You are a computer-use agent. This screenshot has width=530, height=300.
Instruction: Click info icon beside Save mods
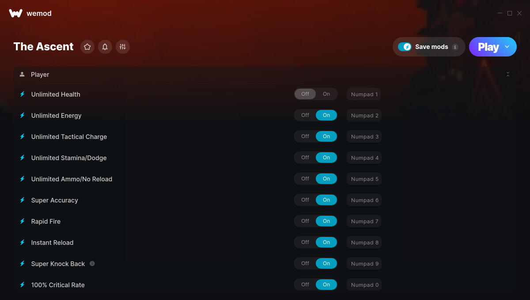(455, 47)
